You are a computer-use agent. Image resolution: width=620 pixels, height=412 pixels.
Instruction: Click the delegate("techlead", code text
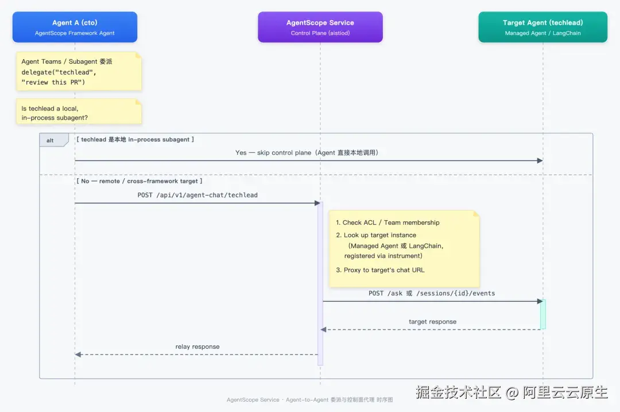point(59,72)
